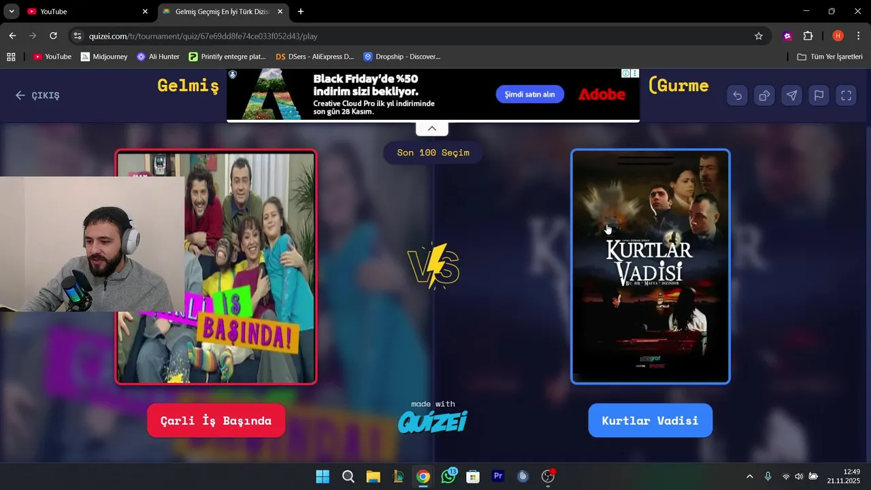Open the ad options three-dot icon
The height and width of the screenshot is (490, 871).
(635, 73)
